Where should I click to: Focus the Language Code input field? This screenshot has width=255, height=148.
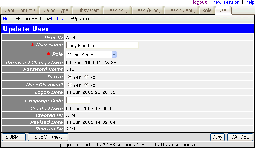click(78, 100)
